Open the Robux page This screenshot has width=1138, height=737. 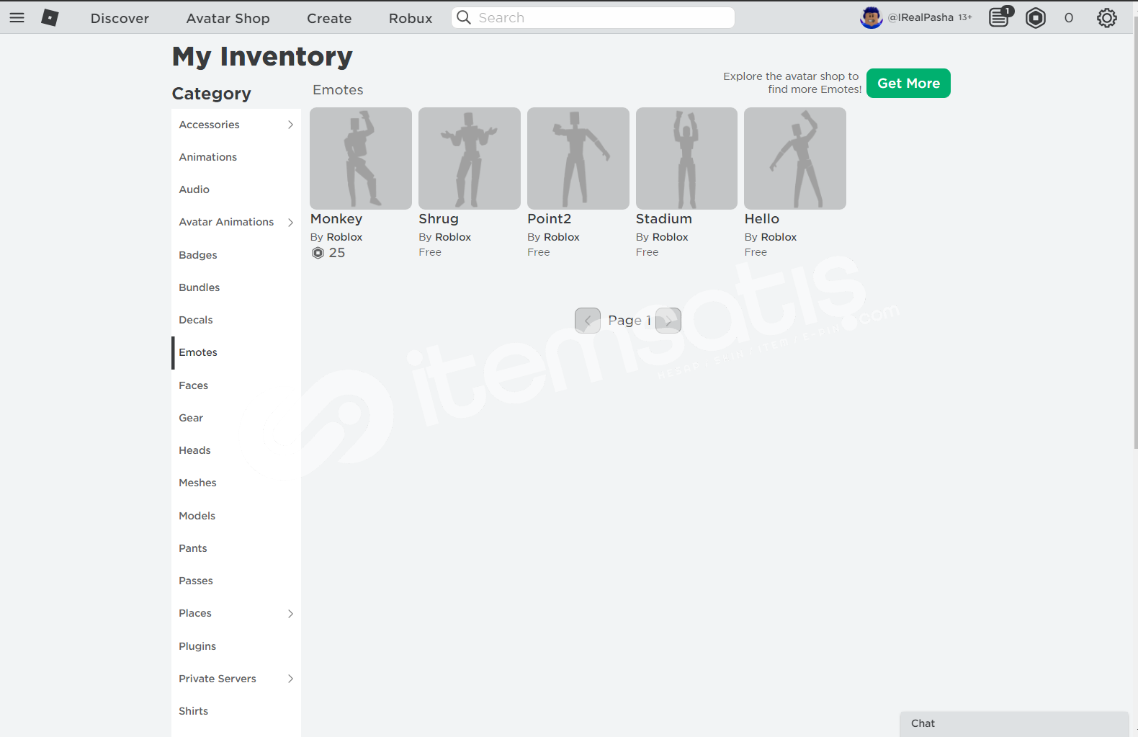pos(411,18)
